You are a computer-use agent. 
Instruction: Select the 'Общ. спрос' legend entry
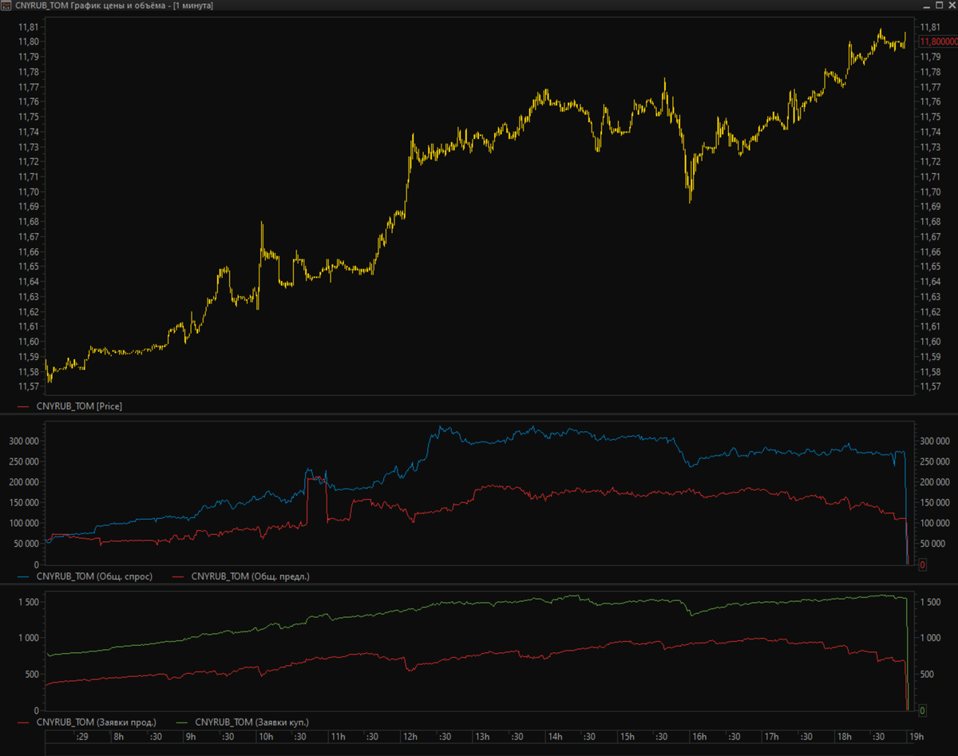(84, 576)
